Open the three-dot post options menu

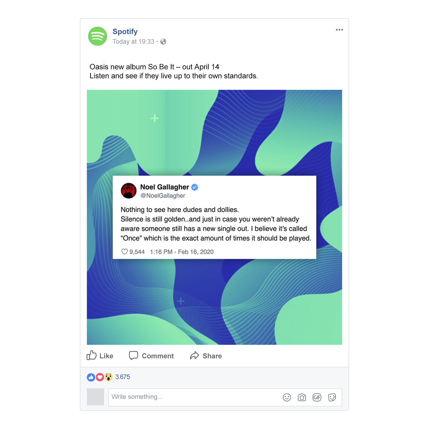(x=339, y=30)
